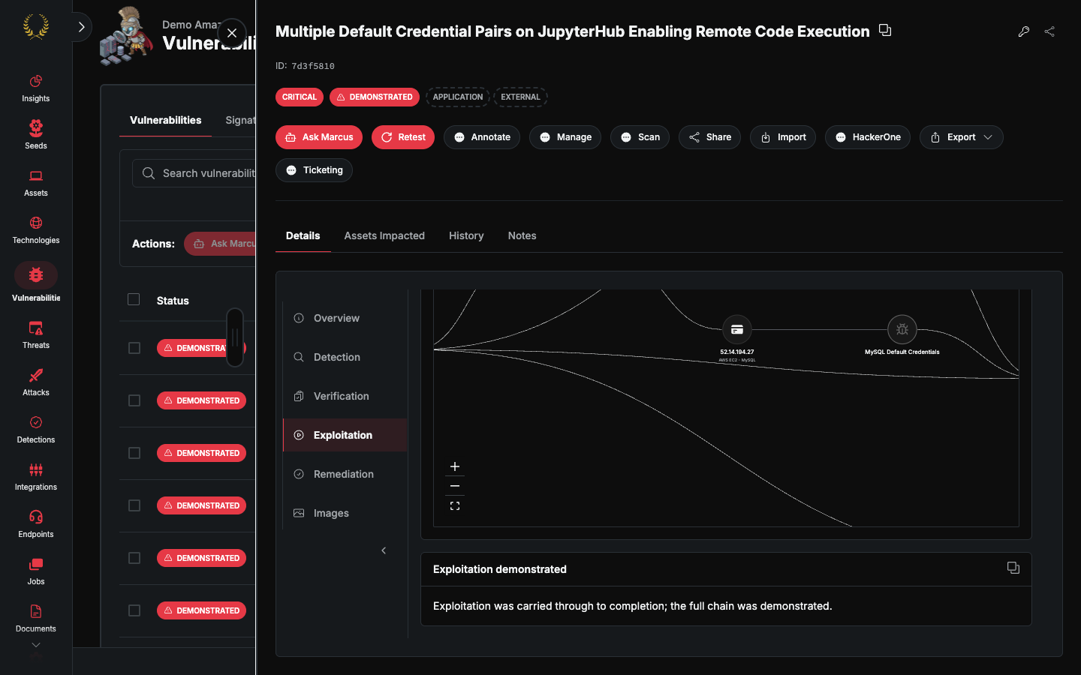
Task: Select the Verification section
Action: [345, 396]
